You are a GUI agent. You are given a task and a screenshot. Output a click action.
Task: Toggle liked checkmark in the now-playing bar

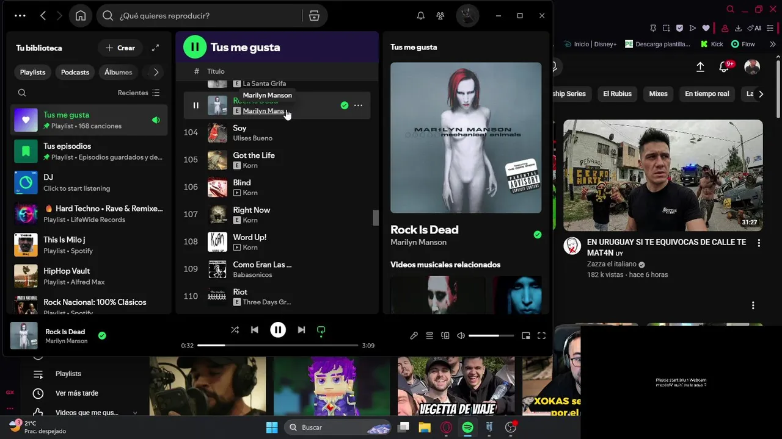tap(102, 335)
